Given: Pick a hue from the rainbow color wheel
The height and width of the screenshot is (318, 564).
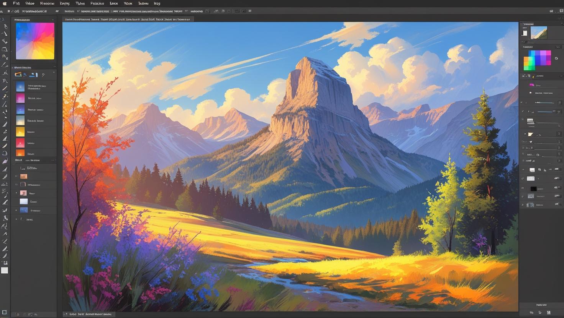Looking at the screenshot, I should point(35,41).
